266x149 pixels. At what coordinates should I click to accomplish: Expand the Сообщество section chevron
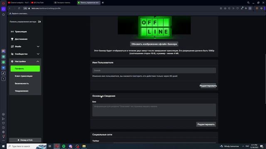pos(38,54)
